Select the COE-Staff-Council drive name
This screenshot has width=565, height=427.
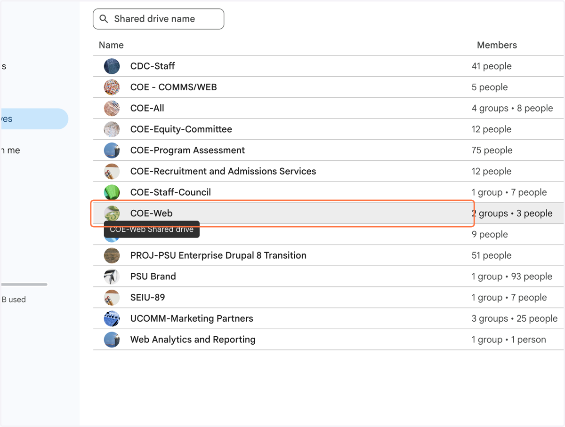[170, 192]
